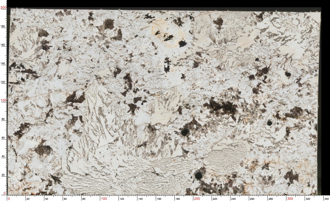Click the 220 label on the horizontal ruler
This screenshot has width=330, height=202.
pyautogui.click(x=215, y=199)
